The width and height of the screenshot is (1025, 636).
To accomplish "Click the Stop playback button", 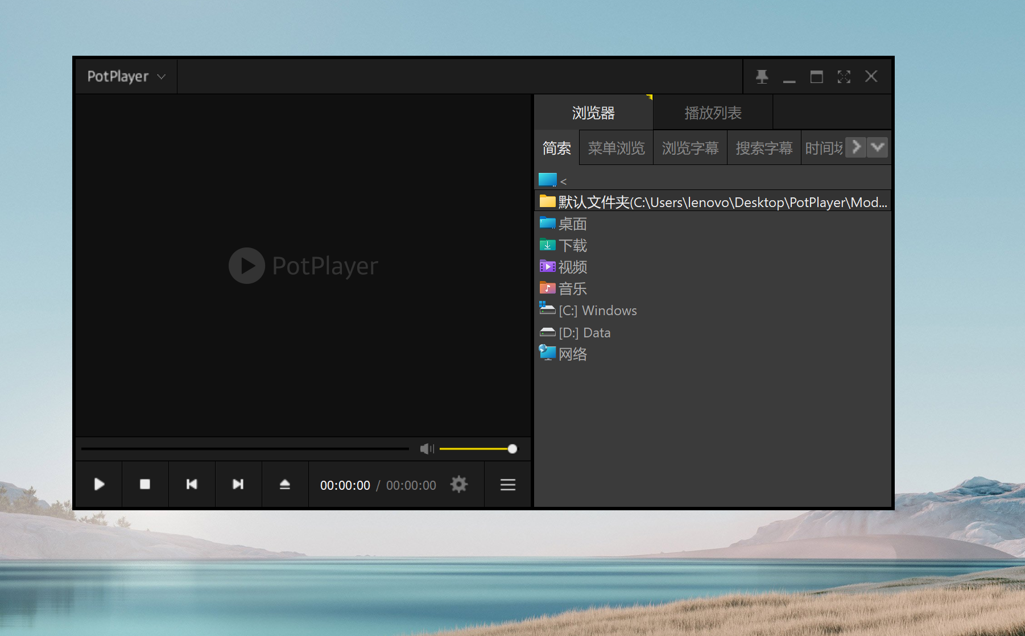I will [145, 484].
